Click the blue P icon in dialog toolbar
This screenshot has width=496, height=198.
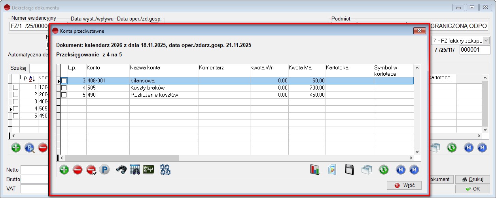(104, 170)
